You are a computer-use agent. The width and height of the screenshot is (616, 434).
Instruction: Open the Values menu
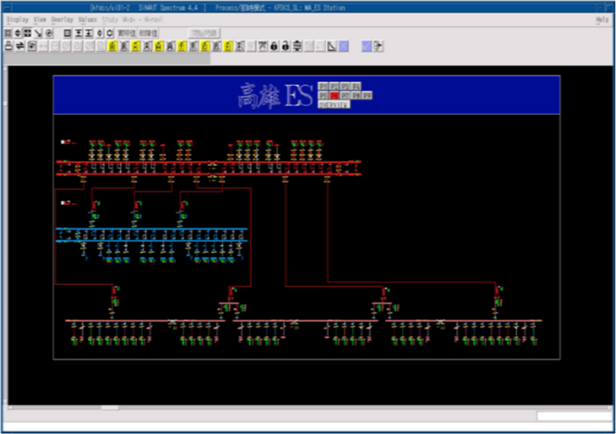coord(87,19)
